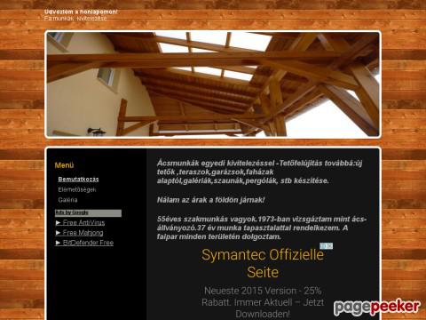The height and width of the screenshot is (320, 426).
Task: Open the Bemutatkozás menu item
Action: 78,180
